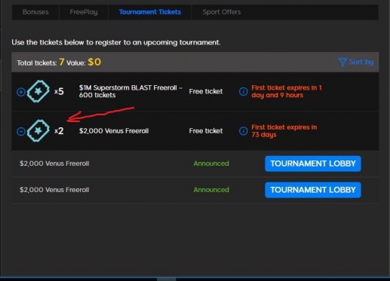Open Tournament Lobby for first Venus Freeroll

pos(313,163)
